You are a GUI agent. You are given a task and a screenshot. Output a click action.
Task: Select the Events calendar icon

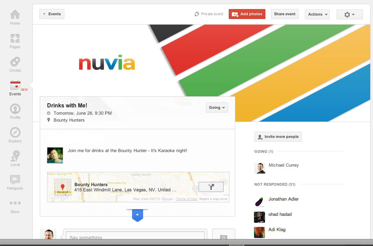pos(16,85)
